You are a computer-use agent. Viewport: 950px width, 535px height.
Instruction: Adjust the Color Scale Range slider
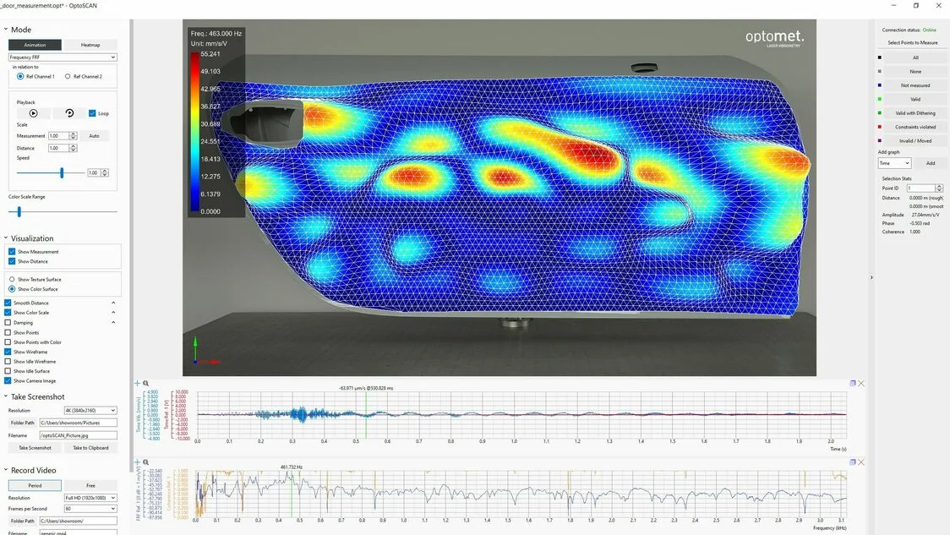click(x=19, y=211)
